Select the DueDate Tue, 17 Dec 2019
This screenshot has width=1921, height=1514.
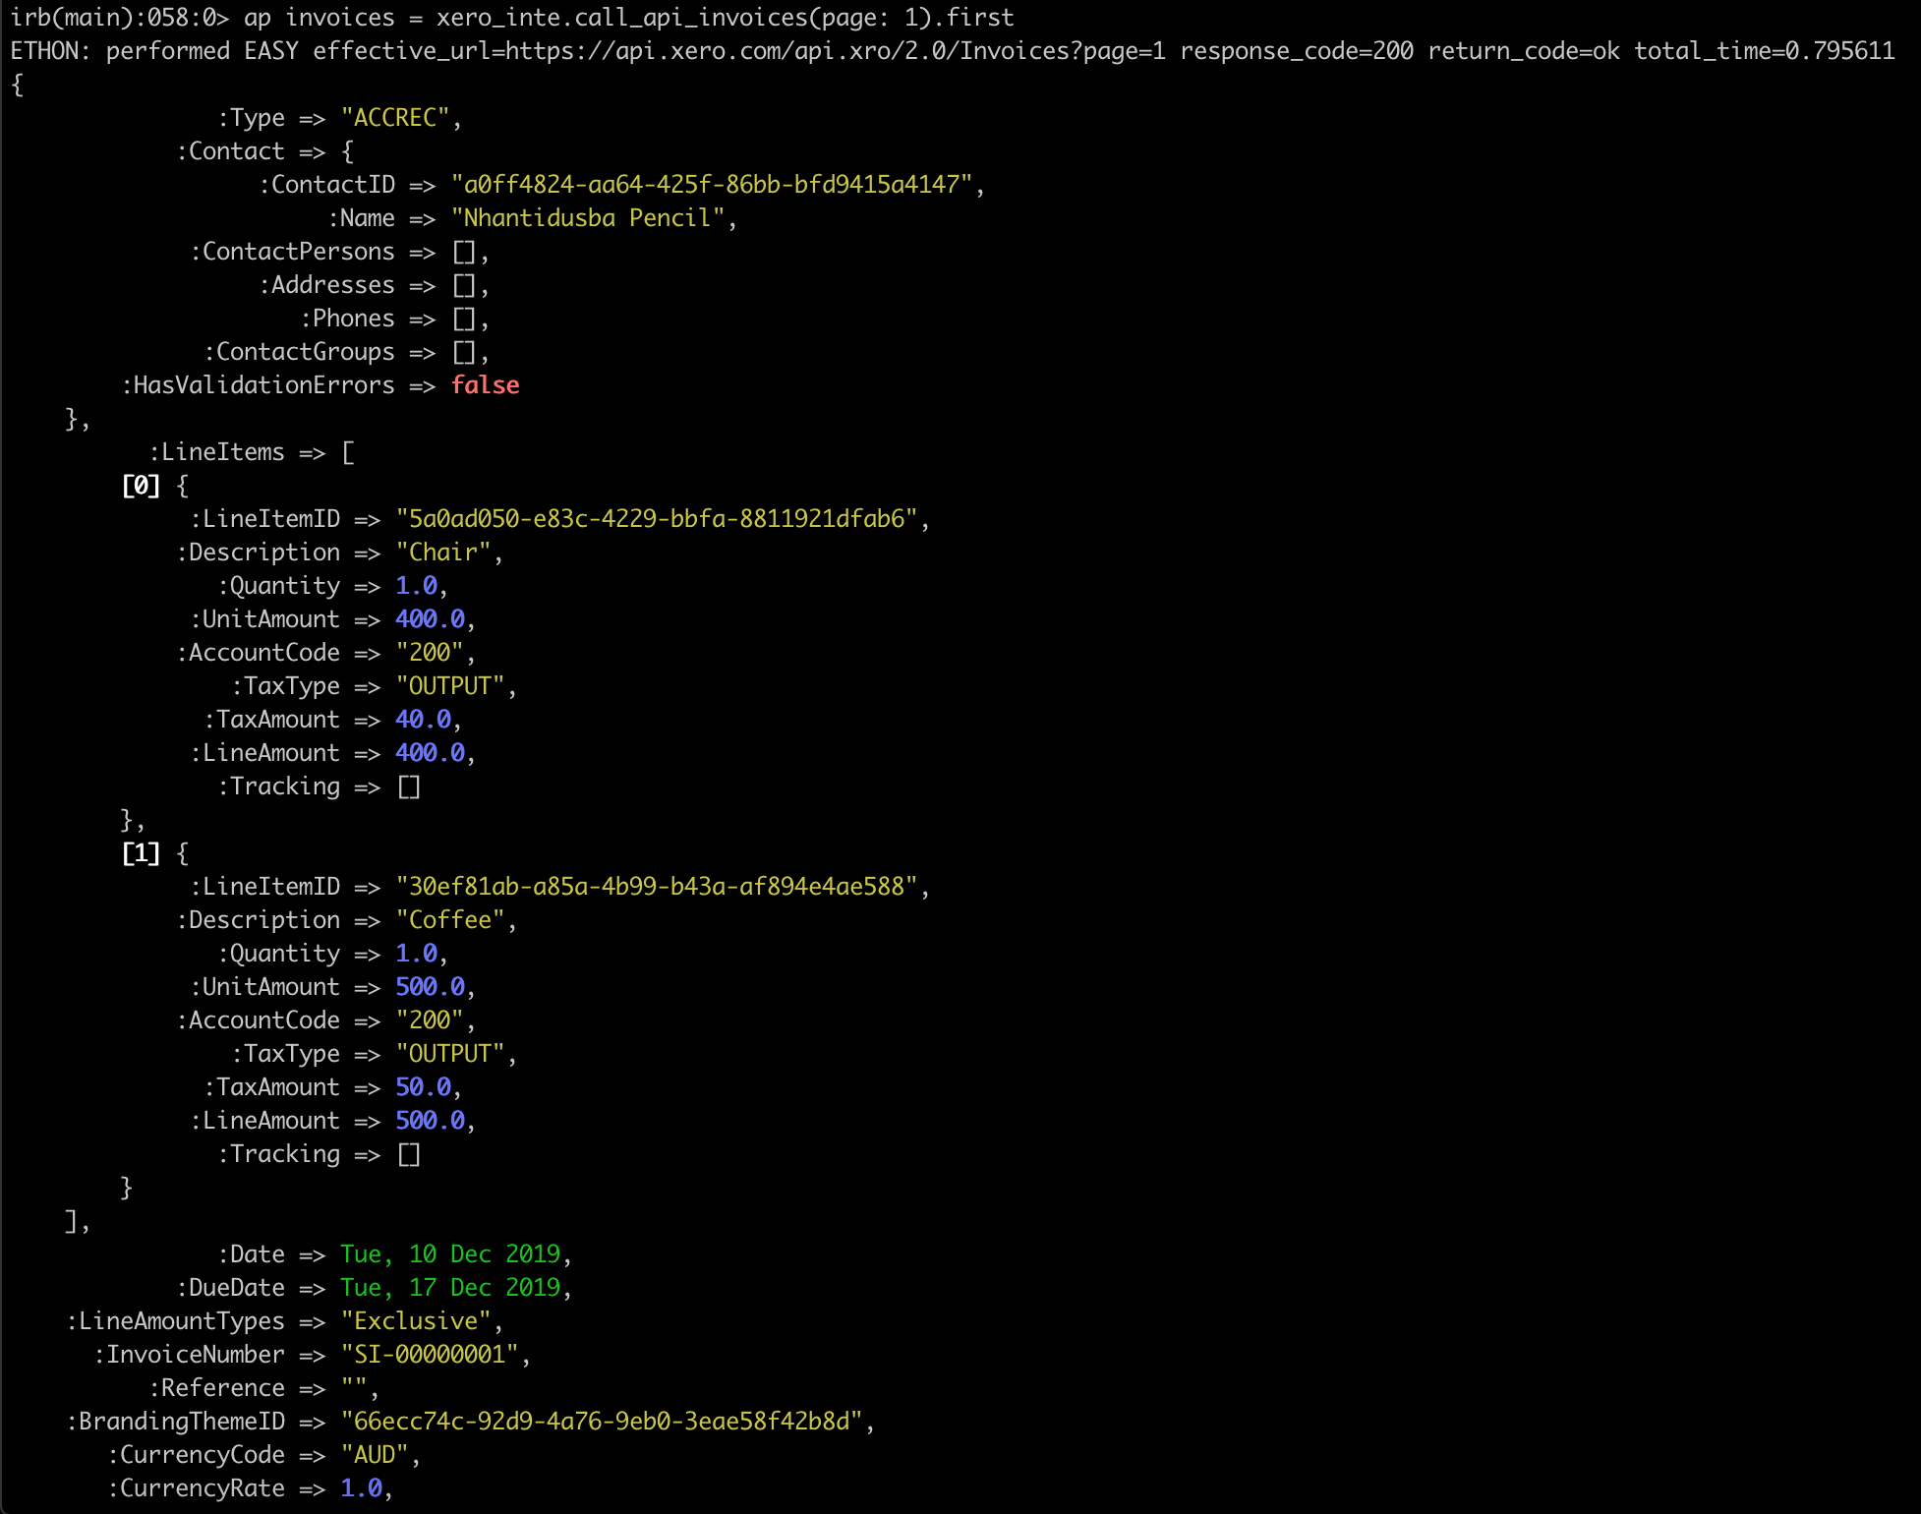click(454, 1287)
